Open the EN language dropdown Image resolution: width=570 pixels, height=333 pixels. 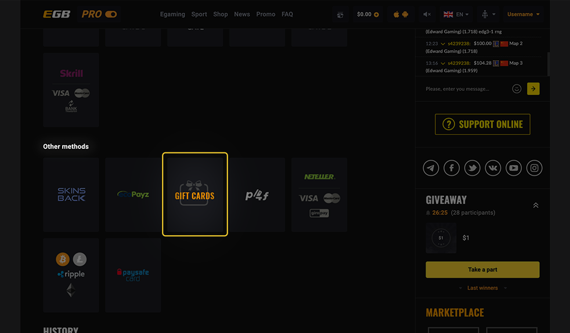click(x=457, y=14)
